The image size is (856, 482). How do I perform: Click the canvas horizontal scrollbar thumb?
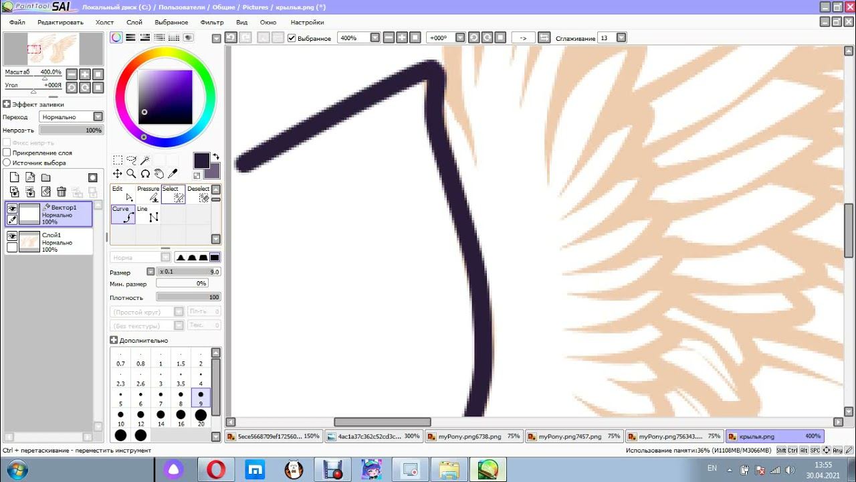383,422
